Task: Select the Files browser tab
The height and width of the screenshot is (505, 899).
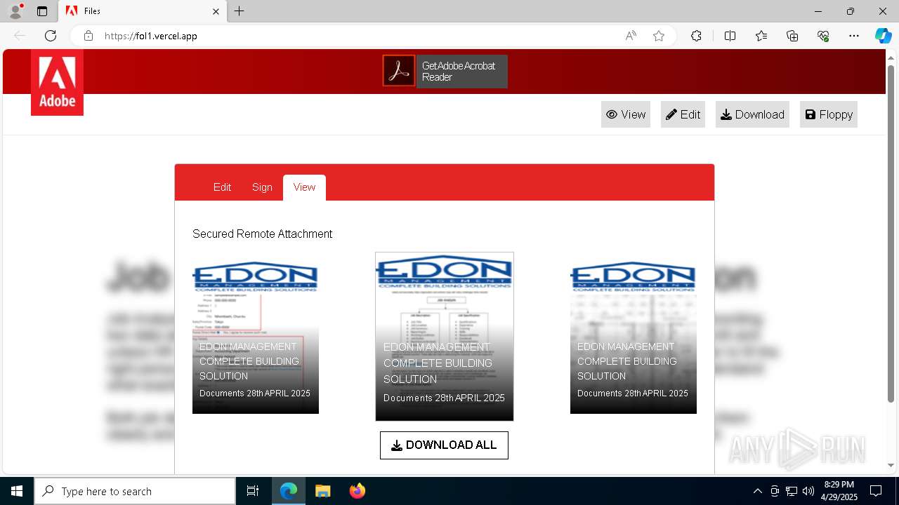Action: [143, 11]
